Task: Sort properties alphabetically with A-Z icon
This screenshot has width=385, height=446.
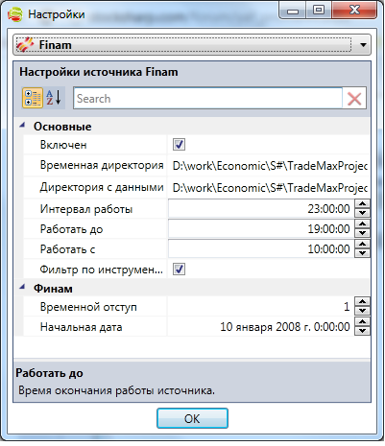Action: pyautogui.click(x=54, y=98)
